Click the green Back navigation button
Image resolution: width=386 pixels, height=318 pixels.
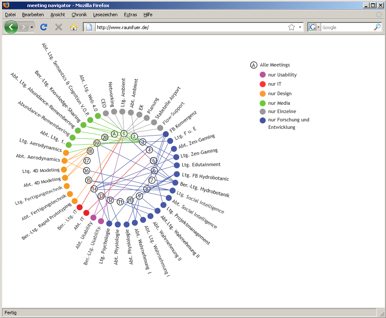pos(11,27)
